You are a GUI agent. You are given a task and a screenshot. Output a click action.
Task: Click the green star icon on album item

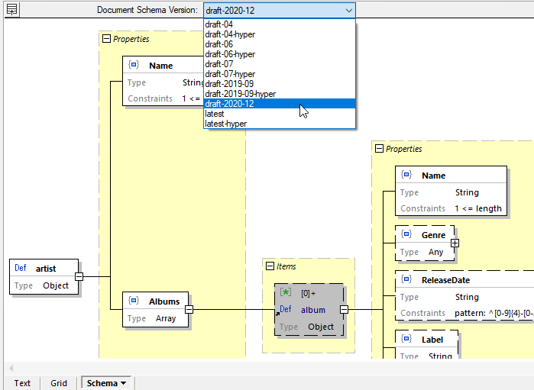pos(286,292)
